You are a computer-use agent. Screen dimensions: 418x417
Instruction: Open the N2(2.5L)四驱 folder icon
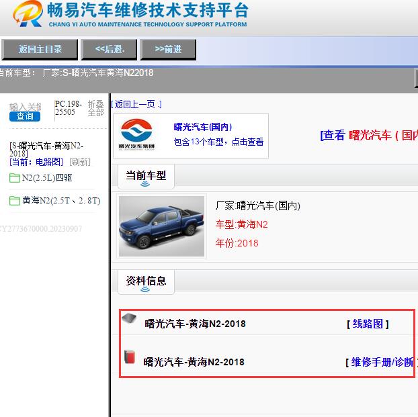tap(15, 178)
